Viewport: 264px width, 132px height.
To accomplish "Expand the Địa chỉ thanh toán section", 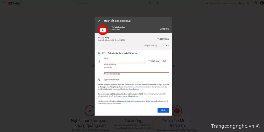I will (112, 80).
